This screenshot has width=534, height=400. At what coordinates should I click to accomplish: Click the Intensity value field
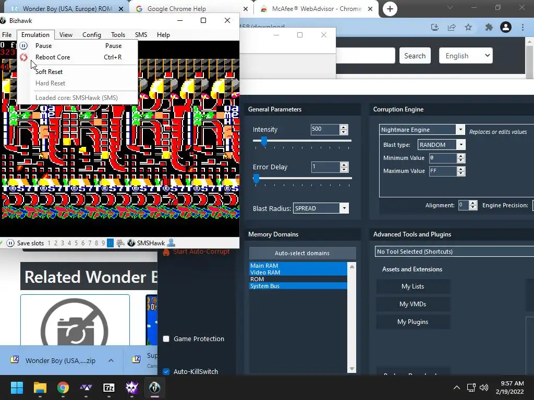point(325,129)
